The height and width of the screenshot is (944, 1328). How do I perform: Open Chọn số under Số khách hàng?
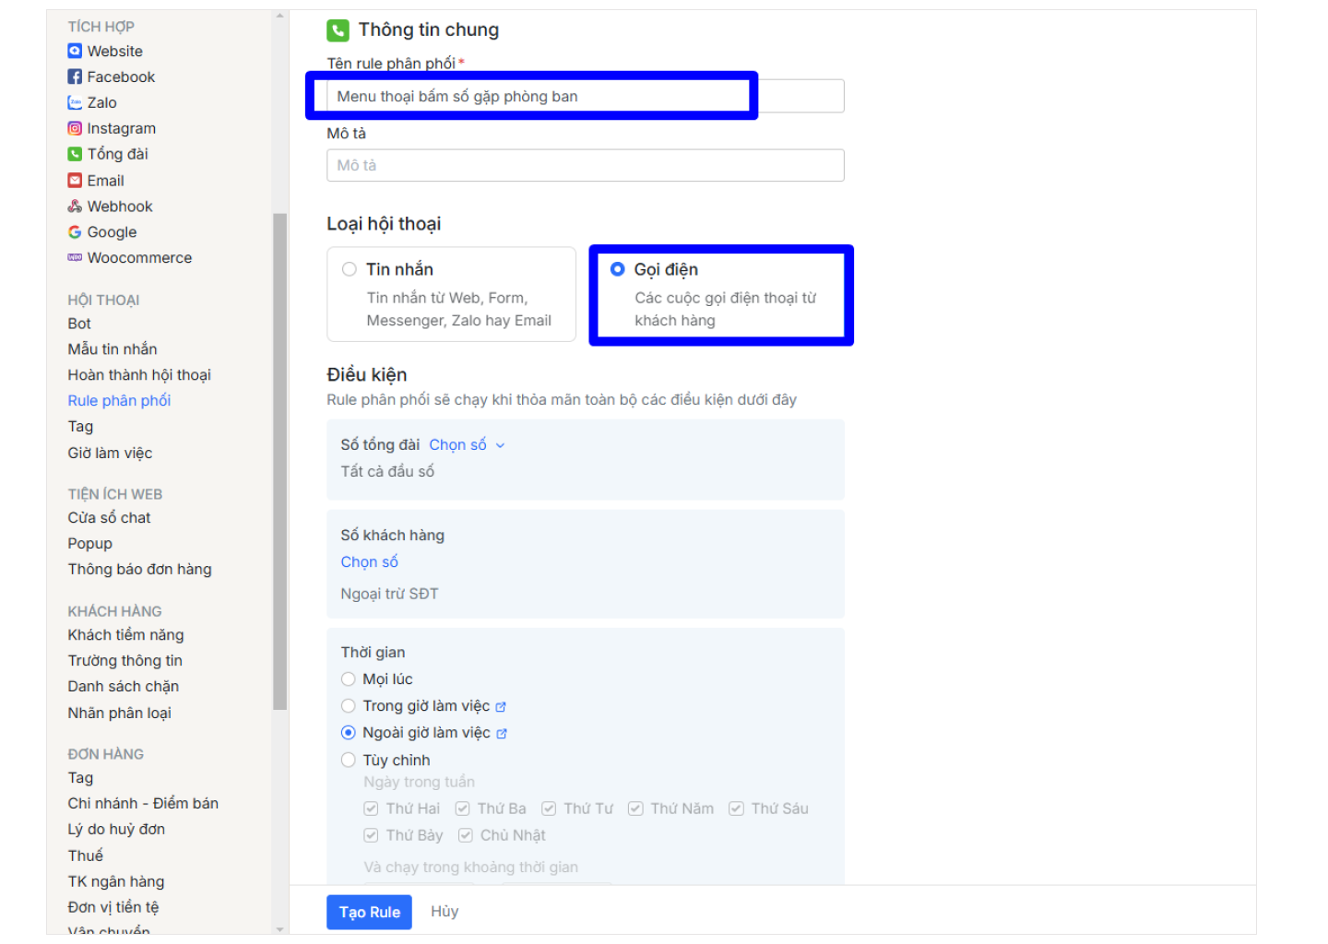(x=369, y=562)
